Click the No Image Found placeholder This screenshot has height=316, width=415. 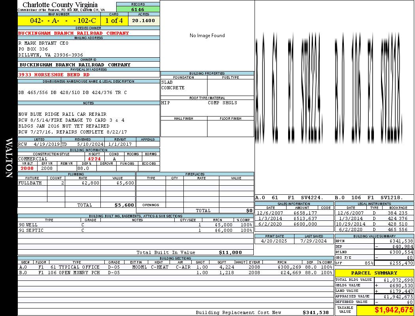coord(207,36)
